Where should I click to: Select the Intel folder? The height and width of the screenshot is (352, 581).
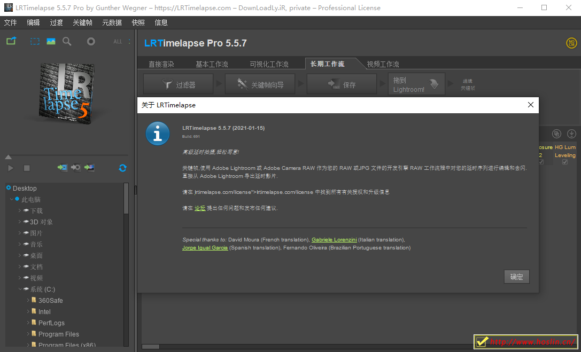pyautogui.click(x=44, y=311)
